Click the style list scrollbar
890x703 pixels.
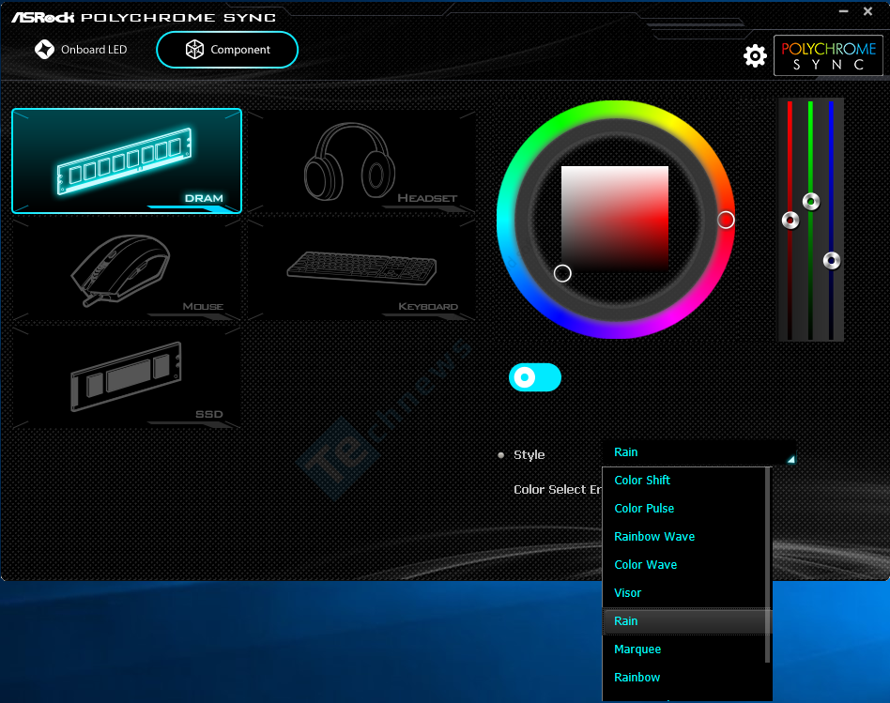pyautogui.click(x=767, y=565)
